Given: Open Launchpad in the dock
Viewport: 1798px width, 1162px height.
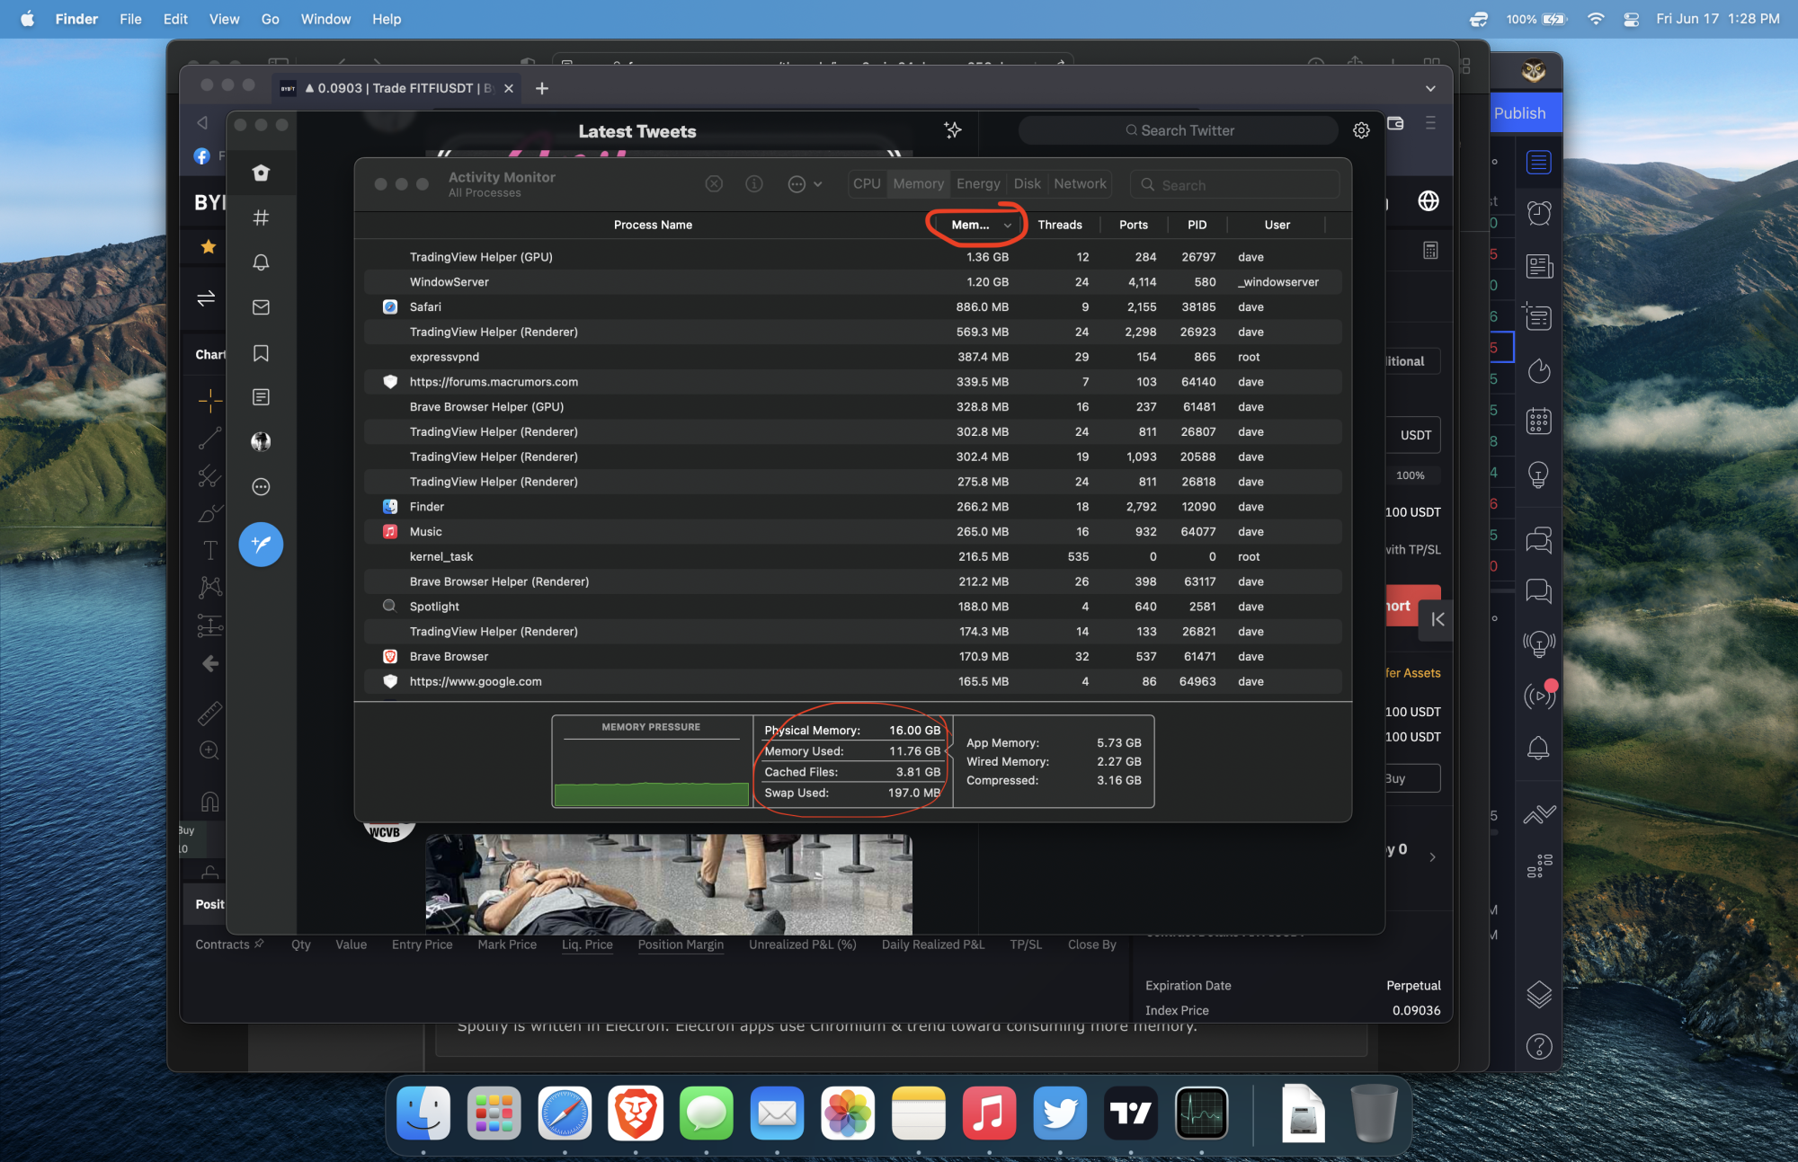Looking at the screenshot, I should 494,1113.
